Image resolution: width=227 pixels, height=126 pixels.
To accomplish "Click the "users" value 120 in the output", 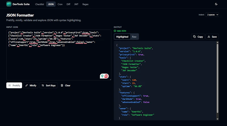I will tap(134, 80).
